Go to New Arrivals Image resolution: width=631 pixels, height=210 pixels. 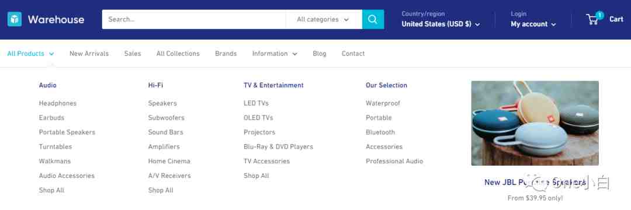click(89, 54)
